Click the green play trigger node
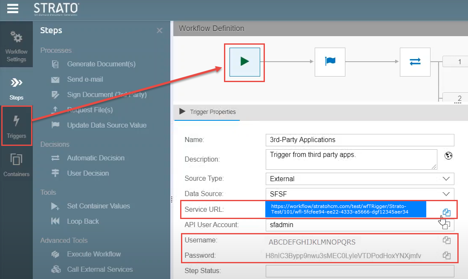This screenshot has height=279, width=468. pos(245,62)
